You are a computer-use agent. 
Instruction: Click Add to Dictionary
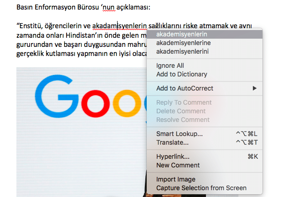(205, 74)
